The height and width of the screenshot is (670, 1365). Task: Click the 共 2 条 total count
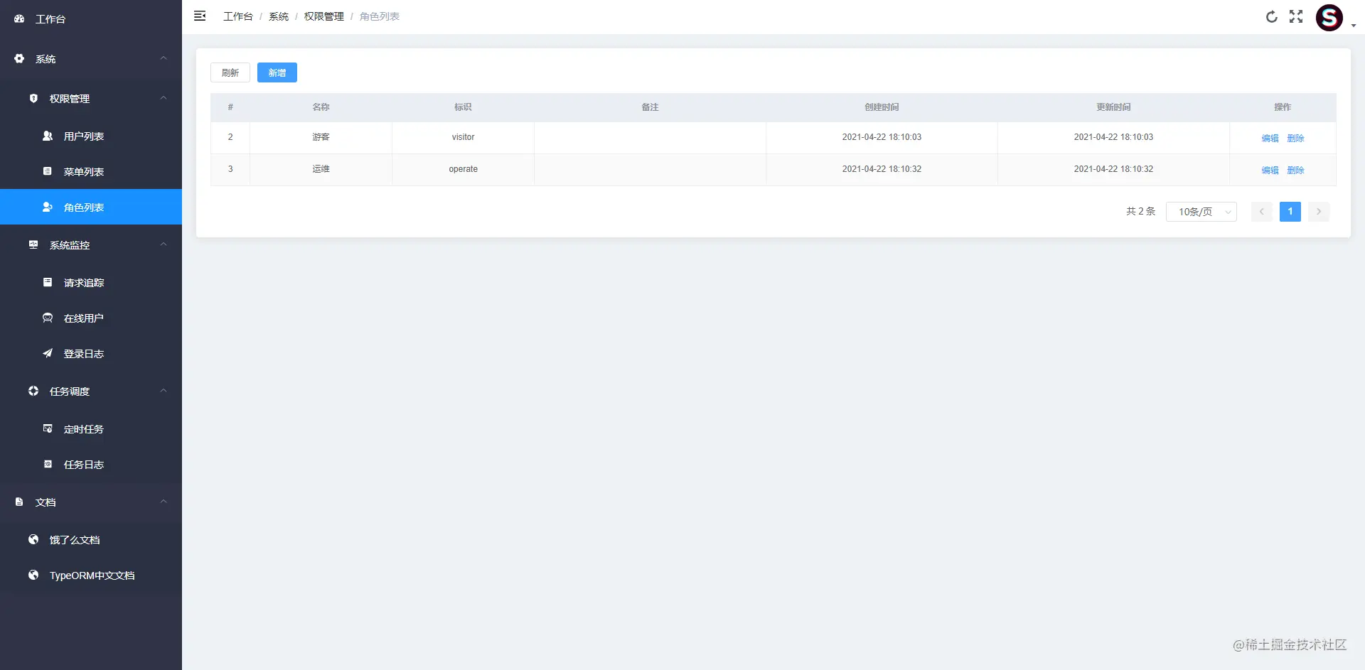[x=1141, y=212]
